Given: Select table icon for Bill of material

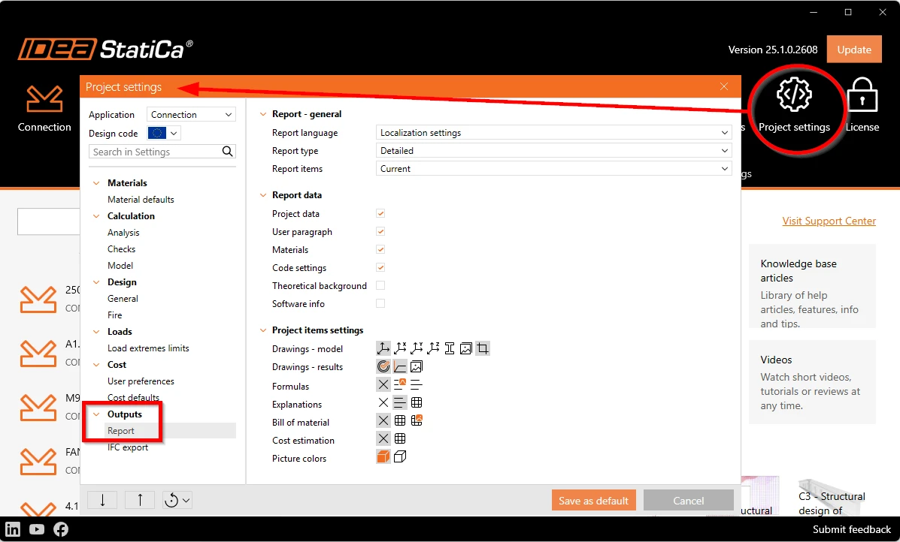Looking at the screenshot, I should (x=400, y=420).
